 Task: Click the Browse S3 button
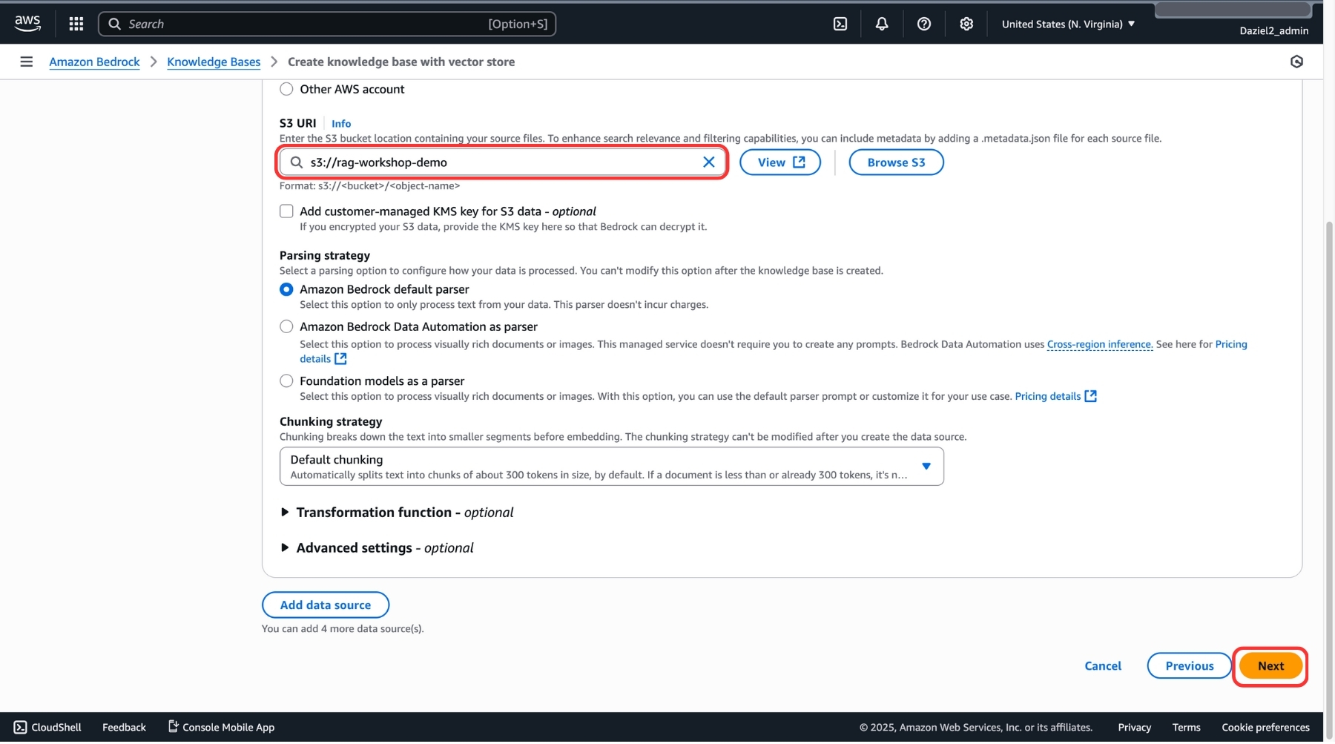[x=895, y=162]
